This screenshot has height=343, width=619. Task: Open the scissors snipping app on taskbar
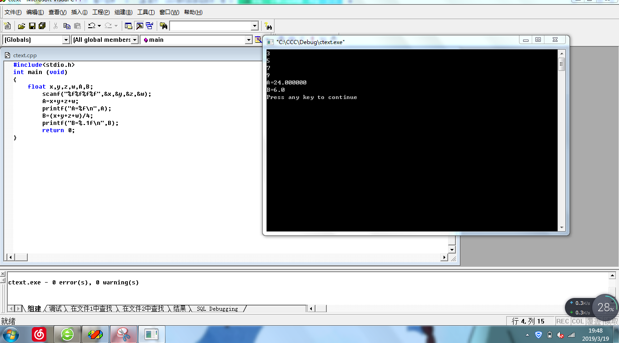click(124, 335)
